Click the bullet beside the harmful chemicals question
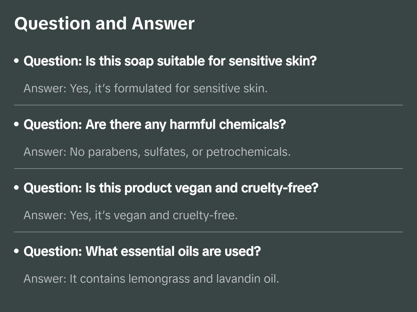Viewport: 417px width, 312px height. click(17, 125)
